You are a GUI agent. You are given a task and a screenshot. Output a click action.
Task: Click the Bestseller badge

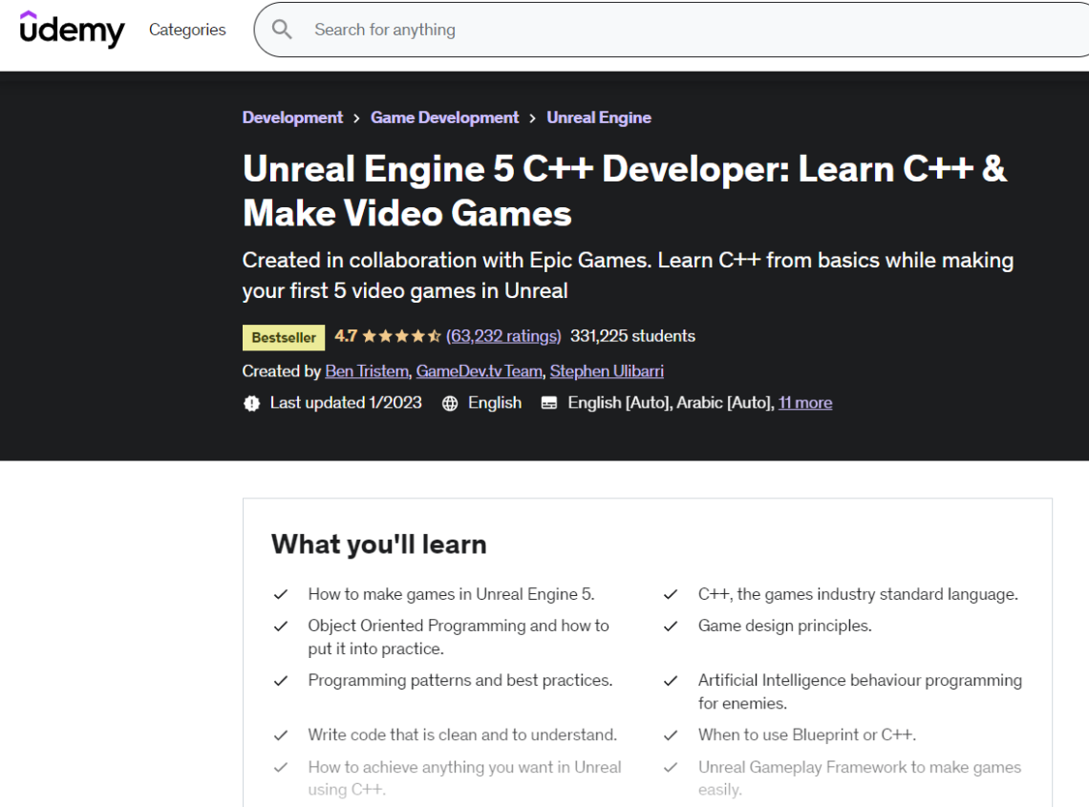click(x=283, y=337)
